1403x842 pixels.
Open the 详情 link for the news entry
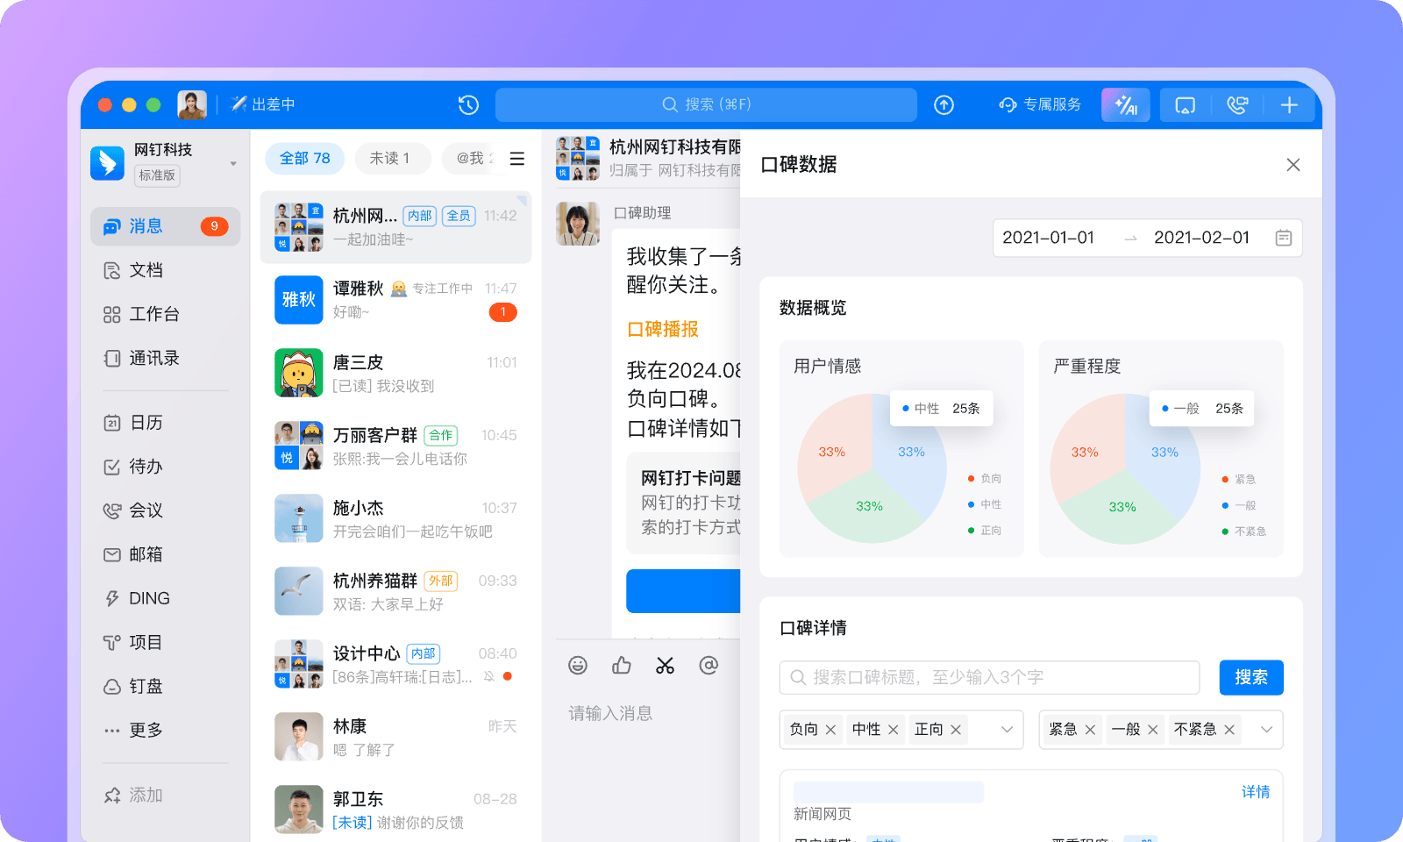[x=1257, y=791]
